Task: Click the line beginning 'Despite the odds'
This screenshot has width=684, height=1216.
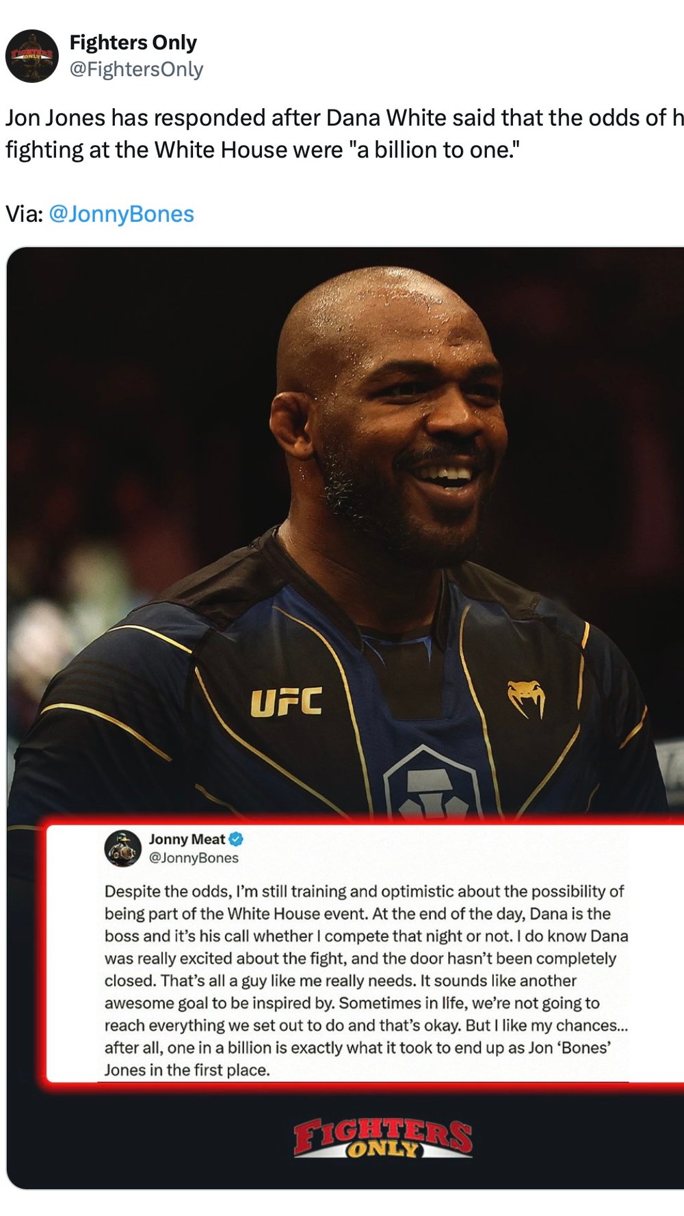Action: click(365, 892)
